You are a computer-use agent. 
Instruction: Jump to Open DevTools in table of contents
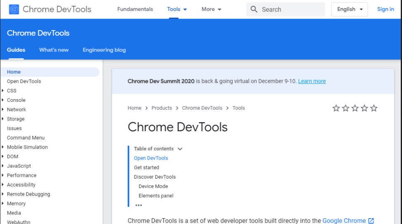(151, 158)
